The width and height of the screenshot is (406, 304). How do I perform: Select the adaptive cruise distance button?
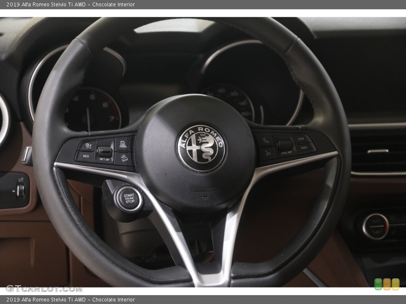click(124, 144)
